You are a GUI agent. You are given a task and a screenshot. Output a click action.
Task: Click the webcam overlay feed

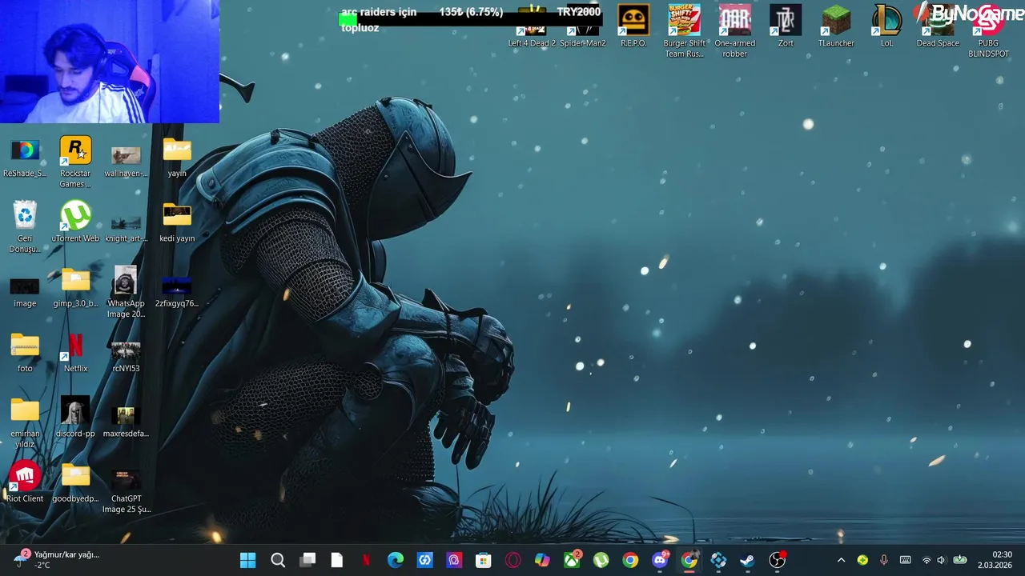[110, 62]
